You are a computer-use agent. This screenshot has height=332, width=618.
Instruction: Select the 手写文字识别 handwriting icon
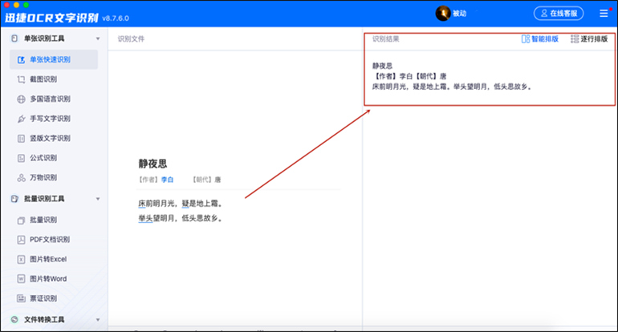pos(22,119)
